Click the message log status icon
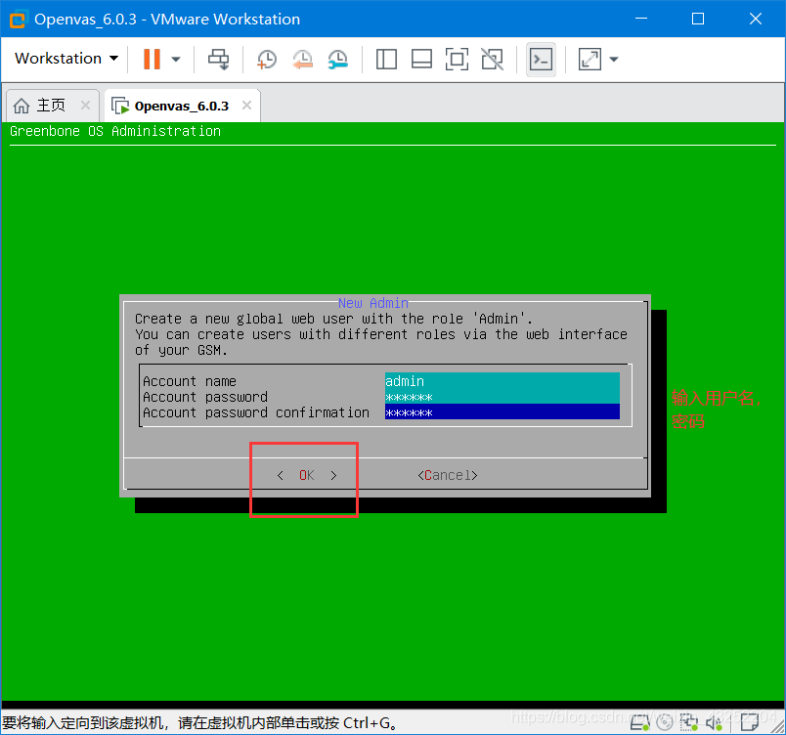This screenshot has width=786, height=735. coord(750,722)
